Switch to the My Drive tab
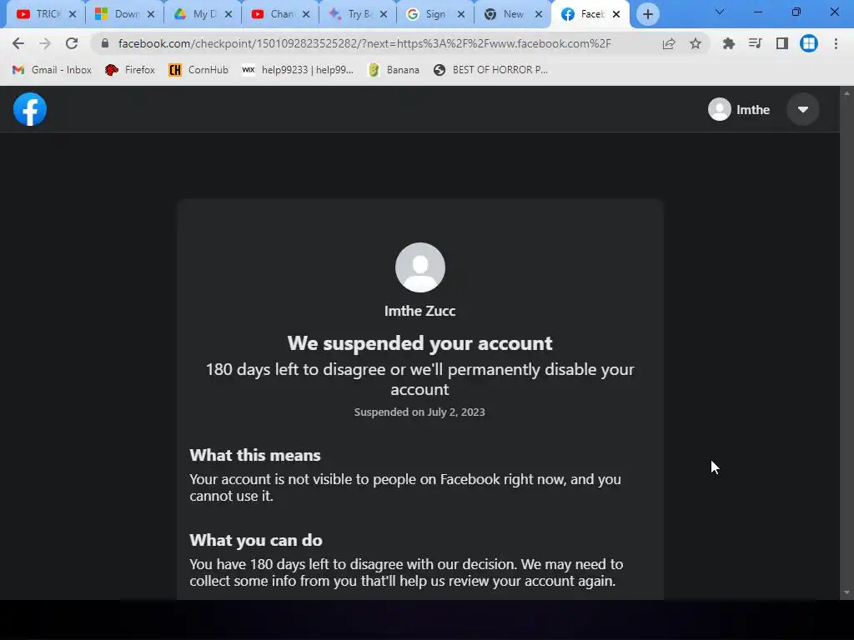Image resolution: width=854 pixels, height=640 pixels. [203, 14]
